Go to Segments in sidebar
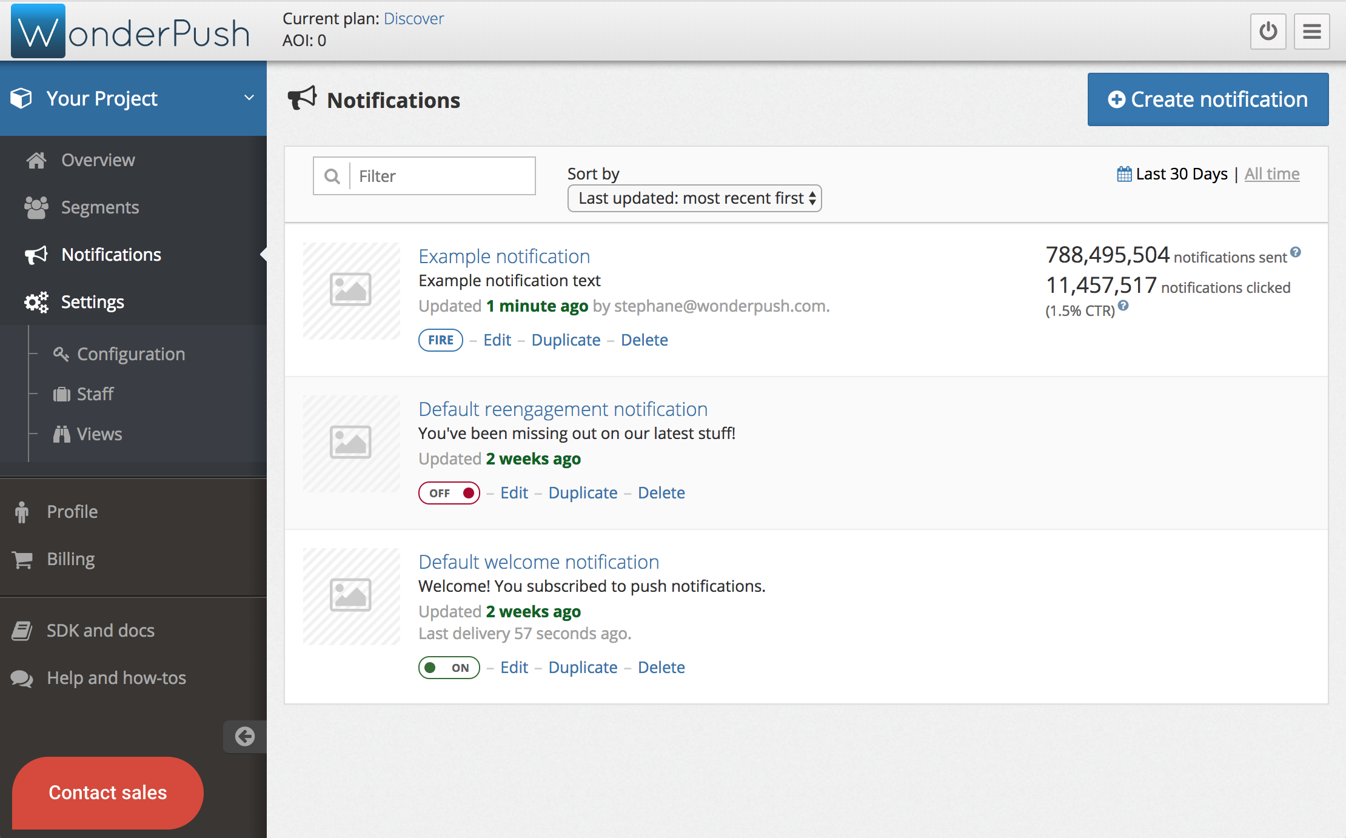 pyautogui.click(x=100, y=207)
